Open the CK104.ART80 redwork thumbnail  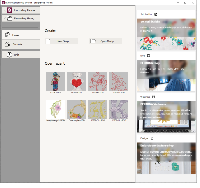(x=98, y=82)
